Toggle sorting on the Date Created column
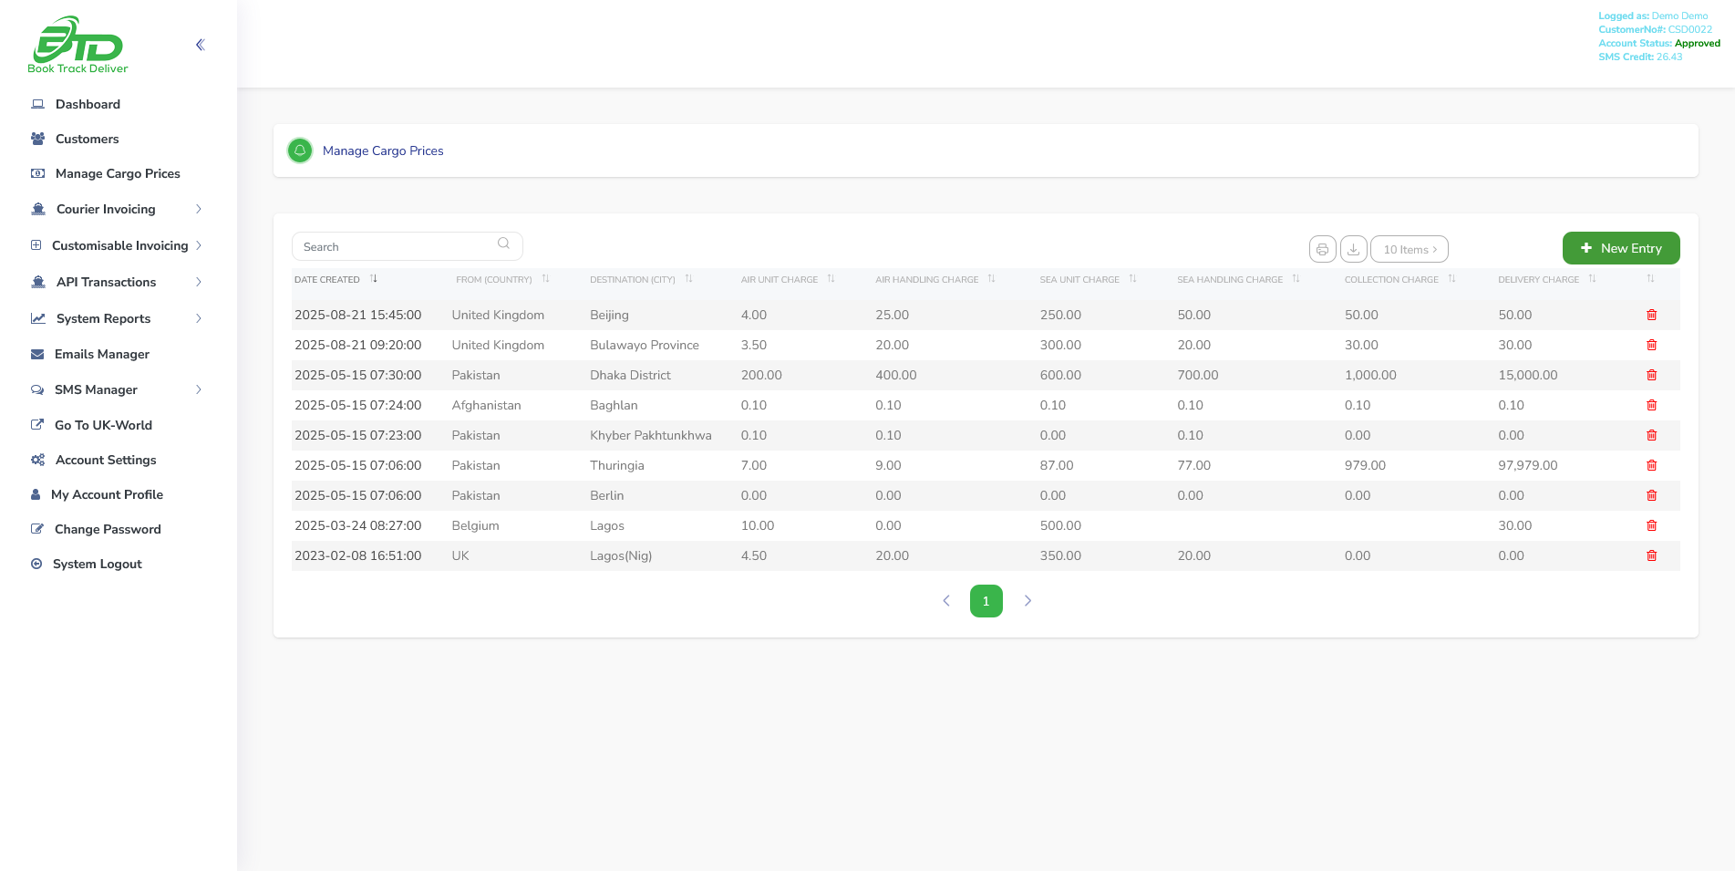 tap(374, 279)
